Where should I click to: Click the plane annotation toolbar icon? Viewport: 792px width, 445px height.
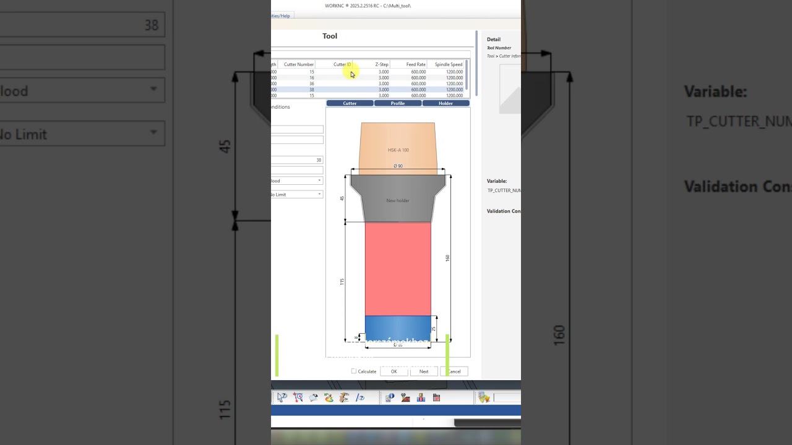pyautogui.click(x=313, y=397)
